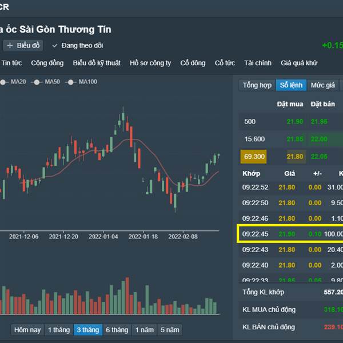The image size is (343, 343).
Task: Select the 09:22:50 matched trade row
Action: [291, 203]
